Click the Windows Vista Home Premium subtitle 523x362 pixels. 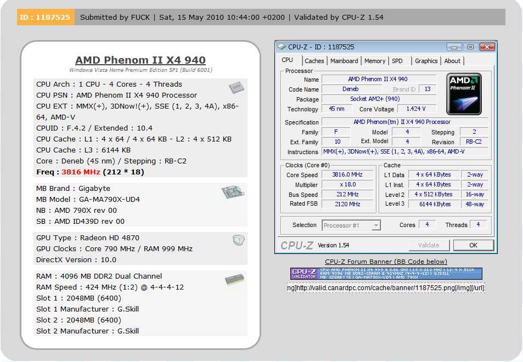pos(140,70)
